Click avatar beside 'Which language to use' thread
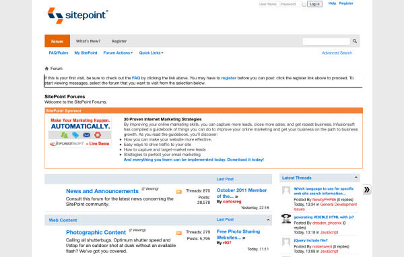 pos(286,190)
